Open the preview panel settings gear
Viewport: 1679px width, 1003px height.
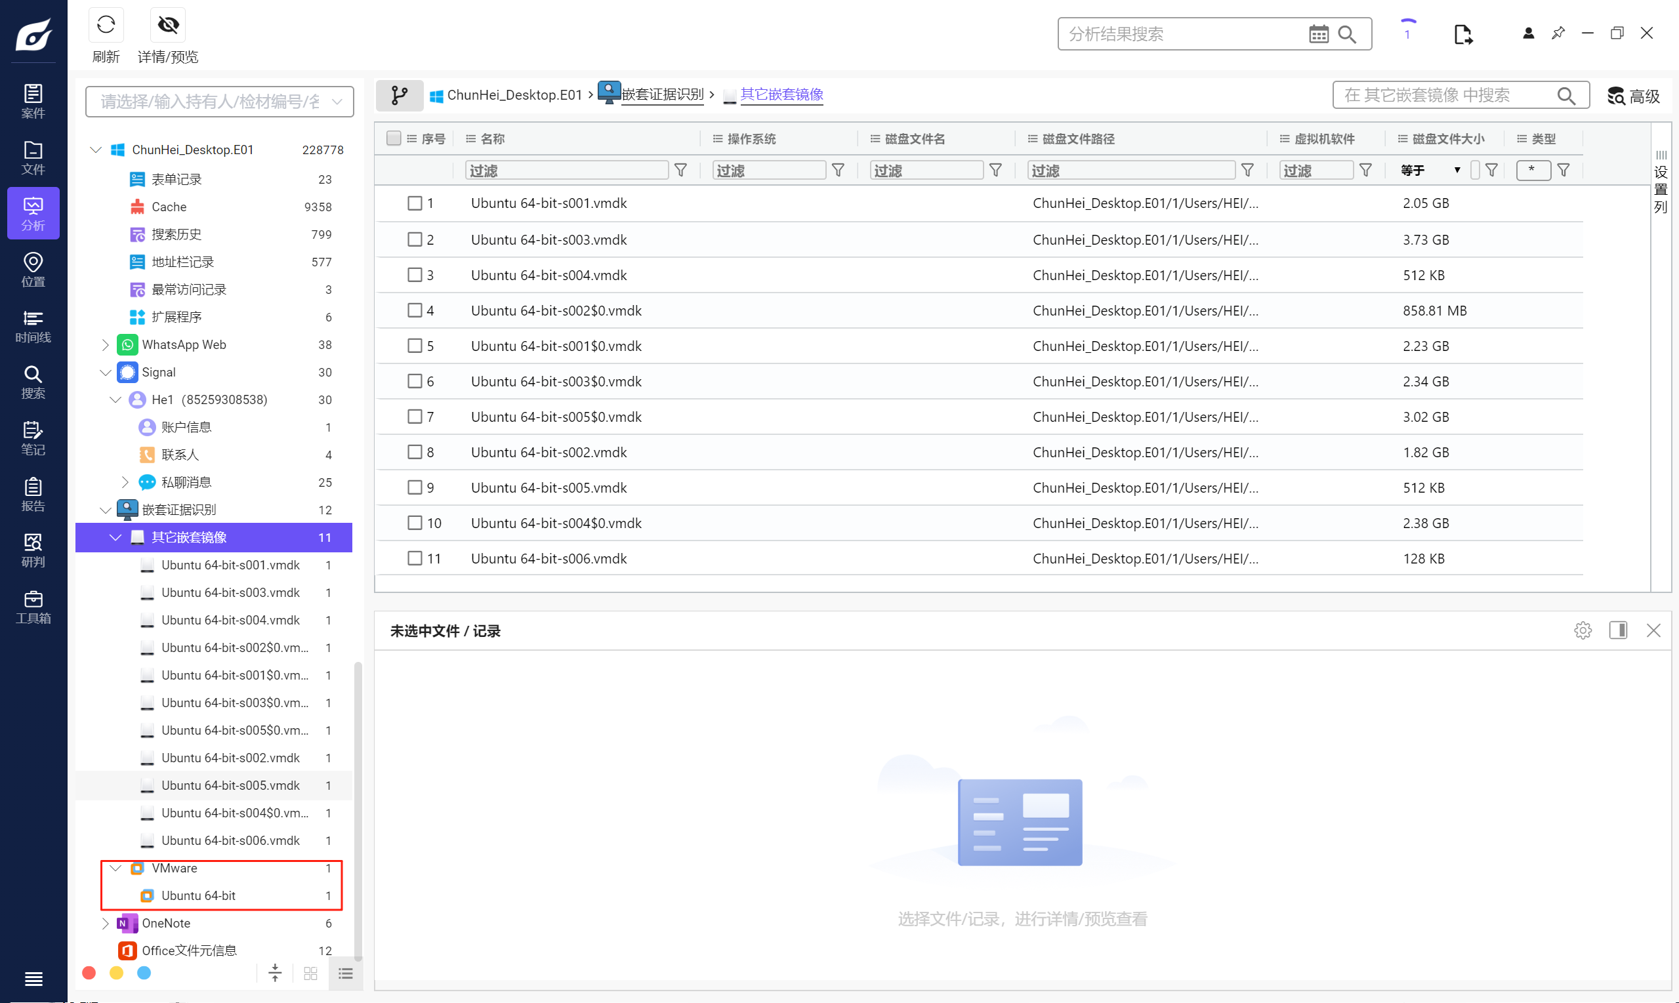click(1583, 630)
